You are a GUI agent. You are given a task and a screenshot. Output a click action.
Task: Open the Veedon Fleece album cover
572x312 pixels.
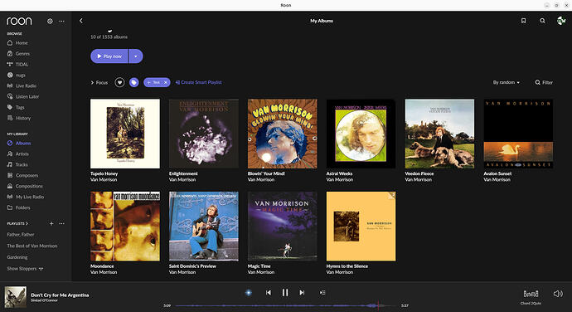point(439,134)
